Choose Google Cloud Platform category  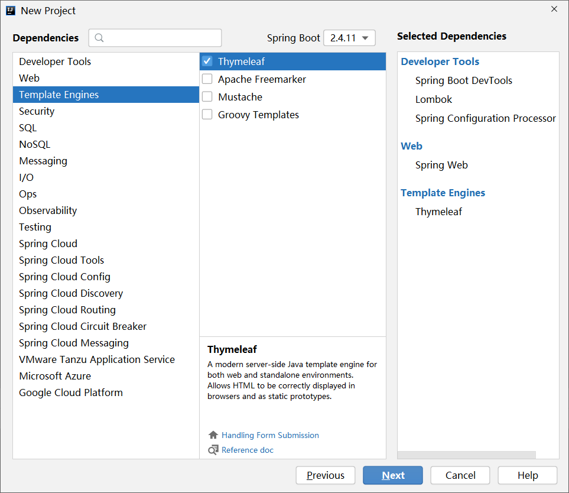point(106,393)
